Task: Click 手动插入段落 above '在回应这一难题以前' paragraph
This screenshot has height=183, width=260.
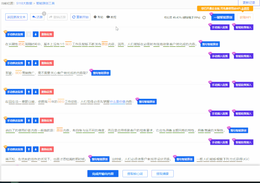Action: click(x=220, y=85)
